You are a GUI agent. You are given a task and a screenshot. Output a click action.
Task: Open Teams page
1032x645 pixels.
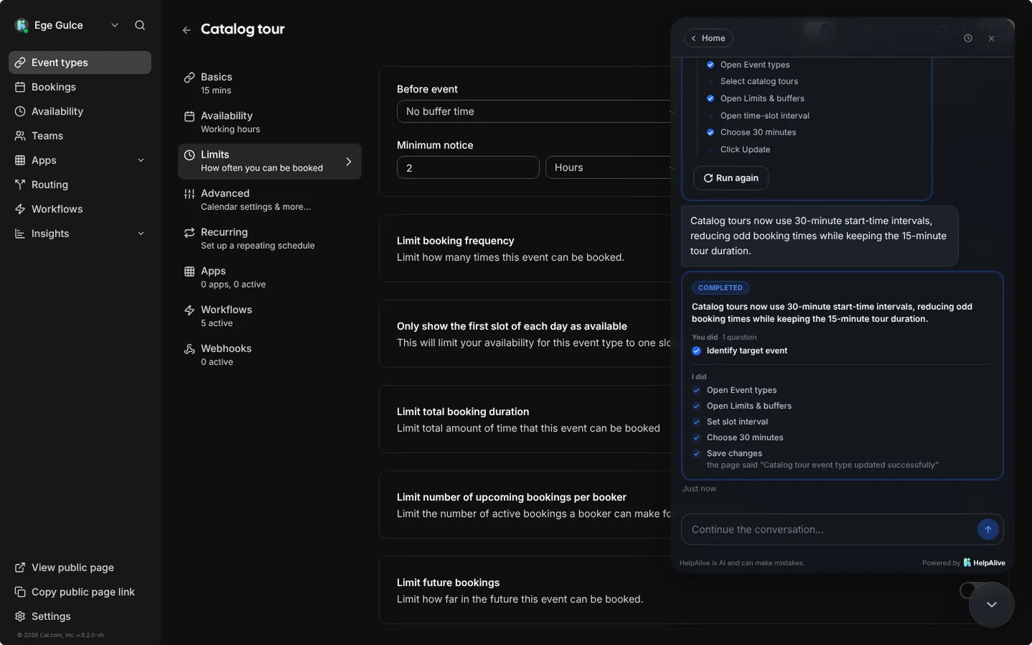(80, 135)
